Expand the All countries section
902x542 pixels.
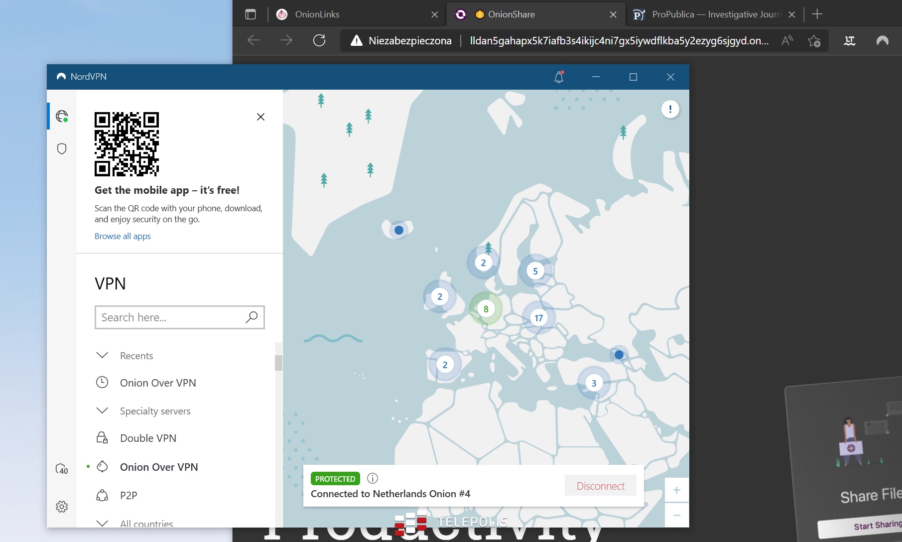pyautogui.click(x=102, y=523)
